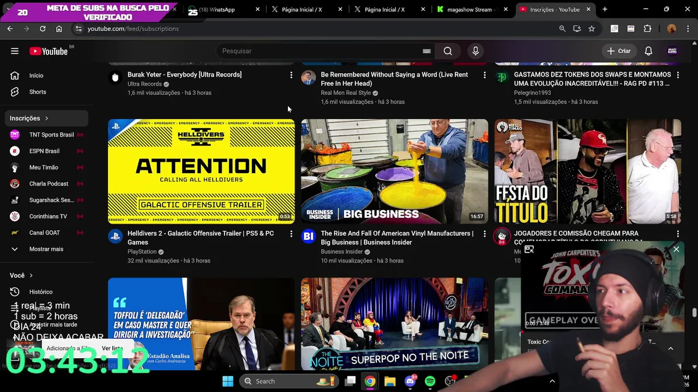Open the Chrome extensions puzzle icon
This screenshot has width=698, height=392.
point(648,29)
